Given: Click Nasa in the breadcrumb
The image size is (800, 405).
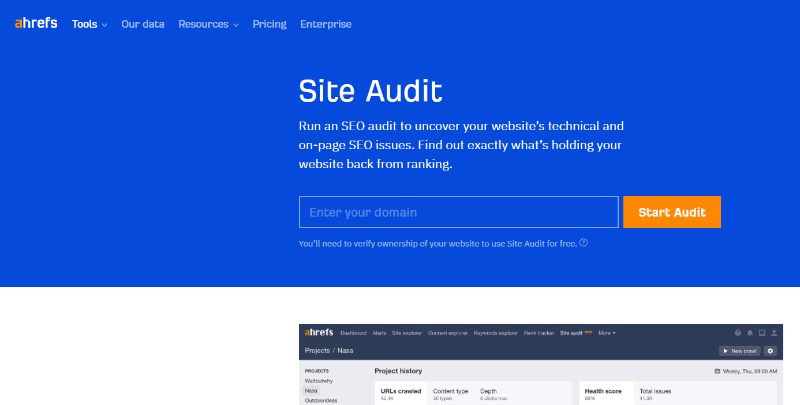Looking at the screenshot, I should (345, 350).
